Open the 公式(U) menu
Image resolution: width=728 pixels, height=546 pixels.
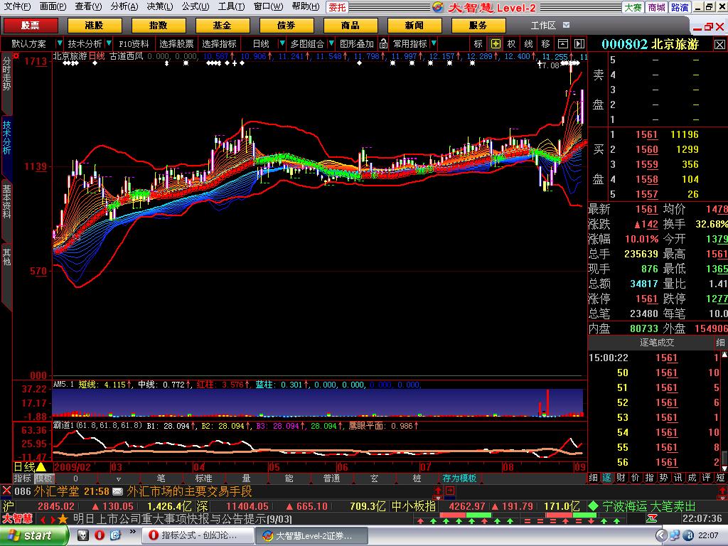click(x=196, y=6)
